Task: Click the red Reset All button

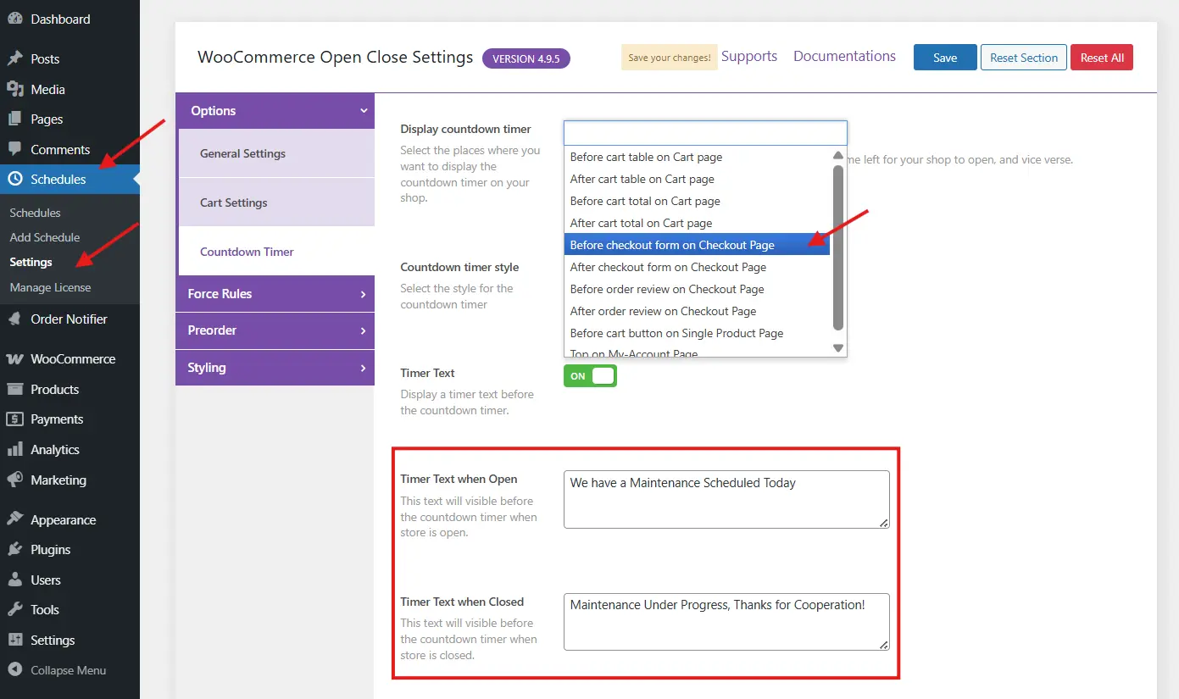Action: pos(1102,58)
